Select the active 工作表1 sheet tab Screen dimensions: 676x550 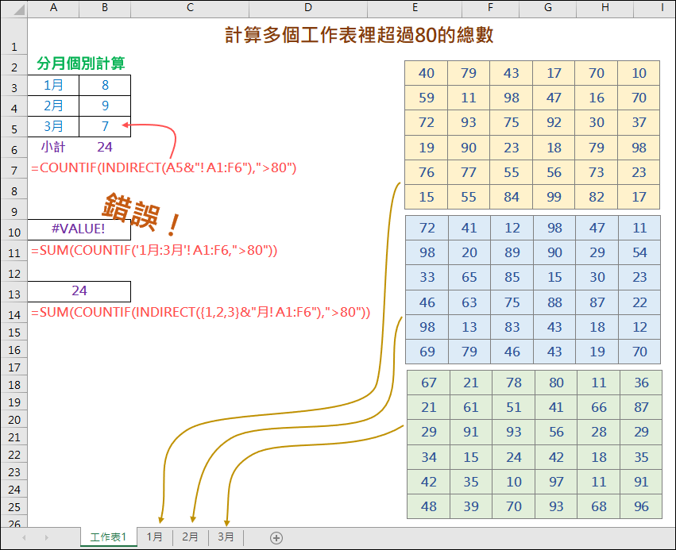click(x=109, y=537)
